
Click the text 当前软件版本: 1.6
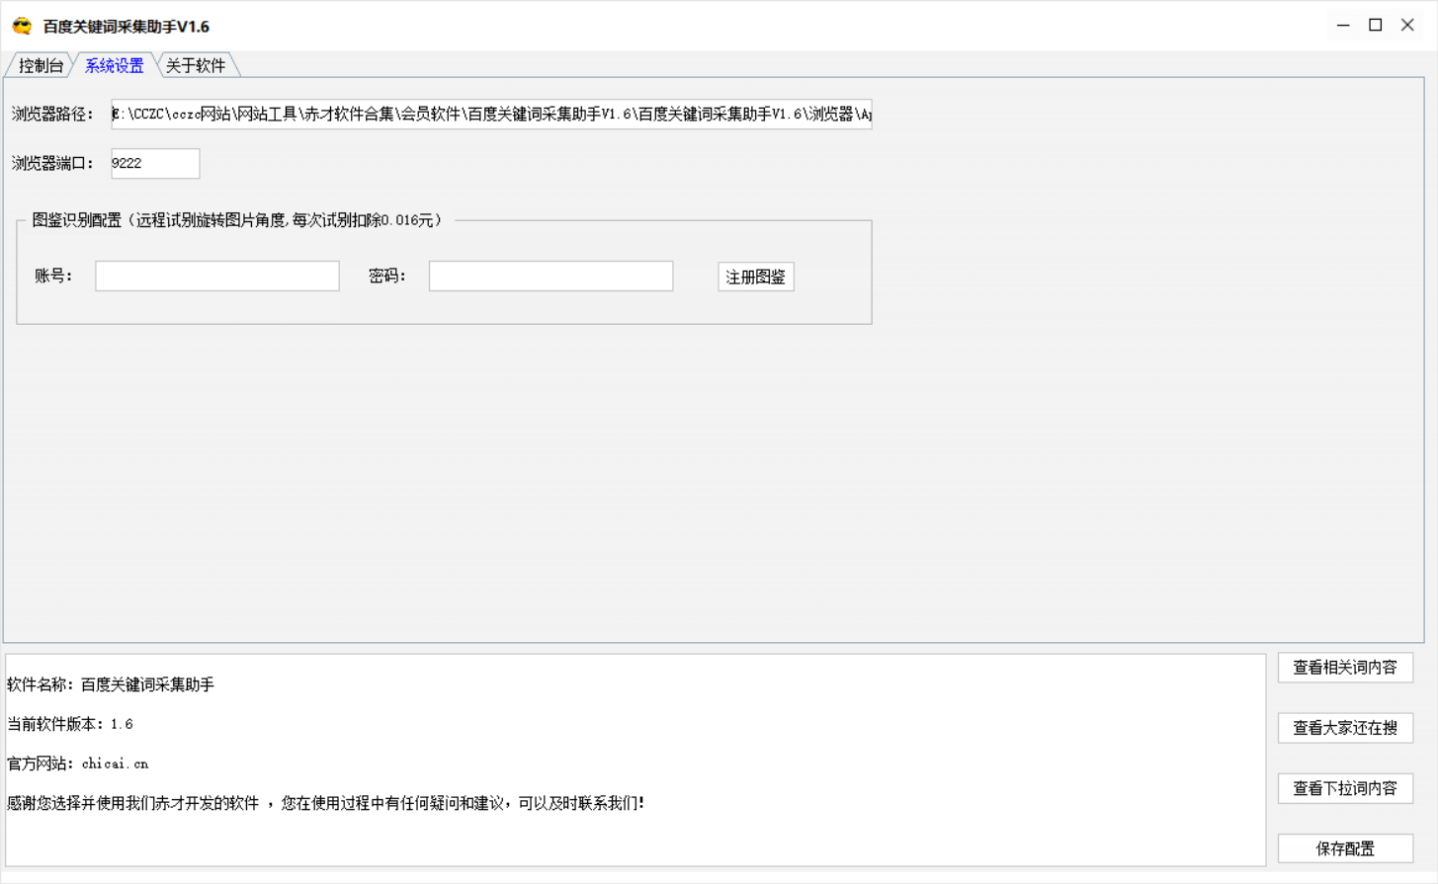(70, 724)
